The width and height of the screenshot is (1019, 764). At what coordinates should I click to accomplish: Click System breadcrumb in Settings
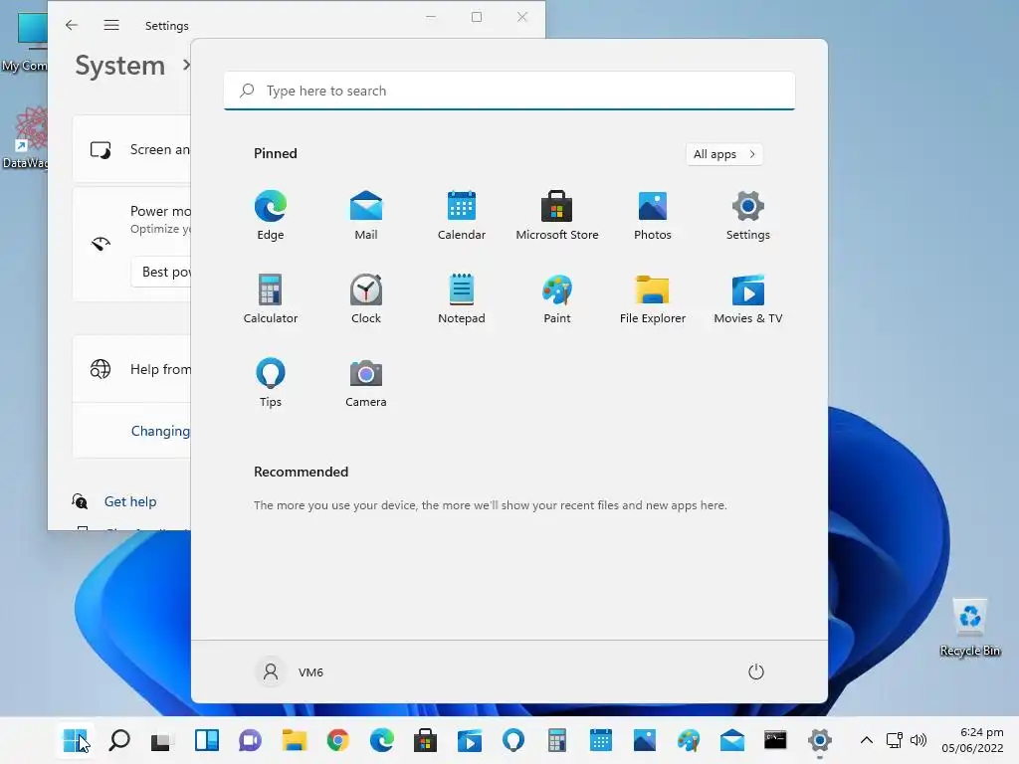pos(120,66)
